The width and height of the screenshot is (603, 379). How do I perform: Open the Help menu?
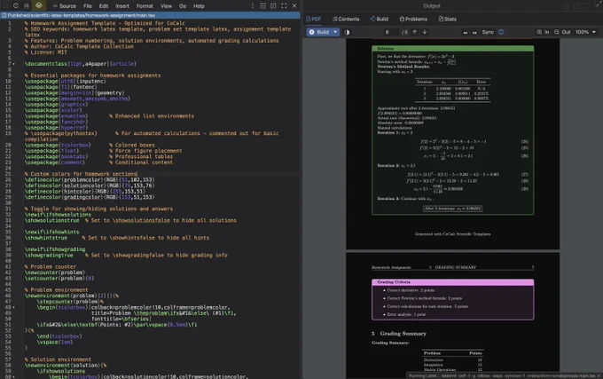[x=199, y=6]
